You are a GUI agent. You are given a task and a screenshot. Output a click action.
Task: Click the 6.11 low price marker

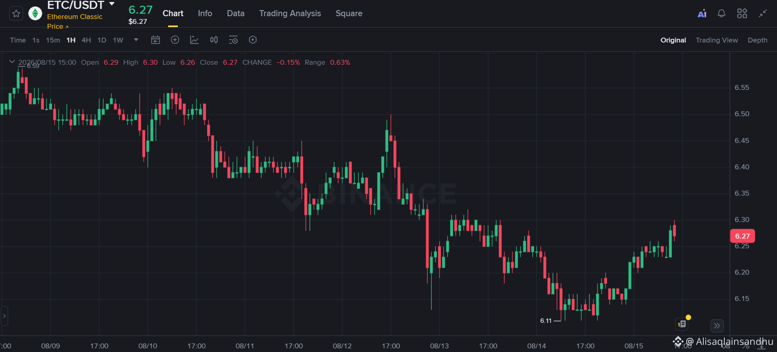click(546, 320)
